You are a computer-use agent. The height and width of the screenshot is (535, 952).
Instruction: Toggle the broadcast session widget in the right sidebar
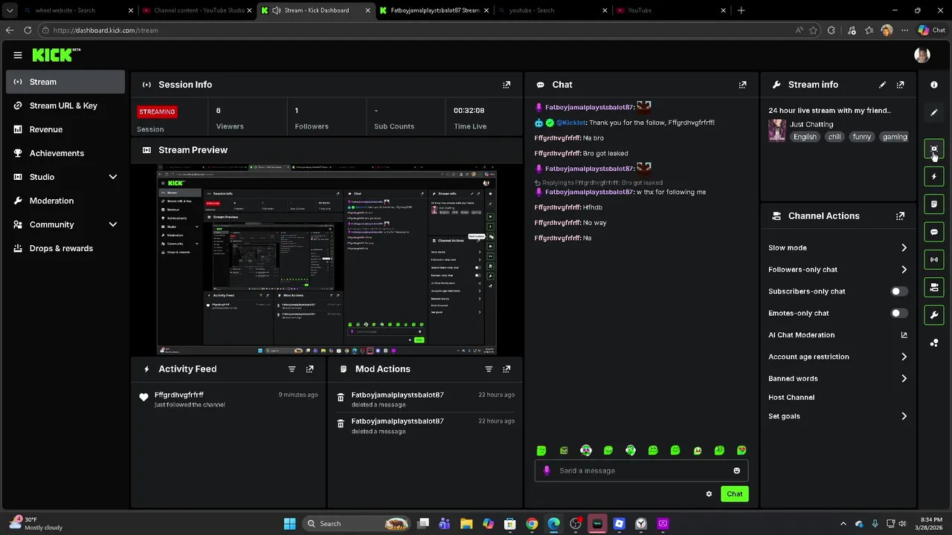point(934,259)
